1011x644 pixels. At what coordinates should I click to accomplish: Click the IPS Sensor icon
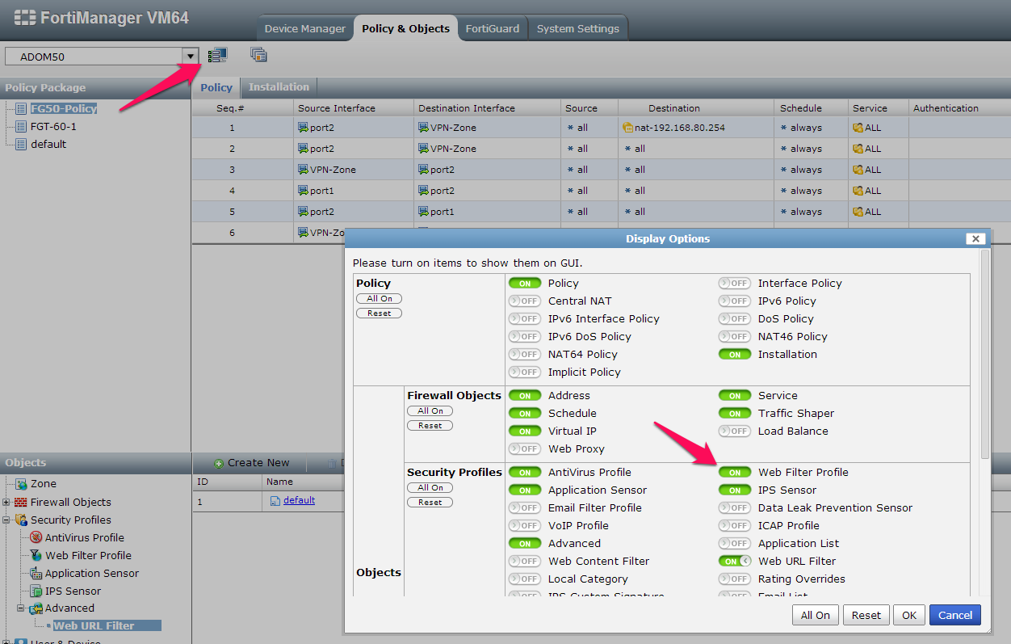pyautogui.click(x=36, y=591)
